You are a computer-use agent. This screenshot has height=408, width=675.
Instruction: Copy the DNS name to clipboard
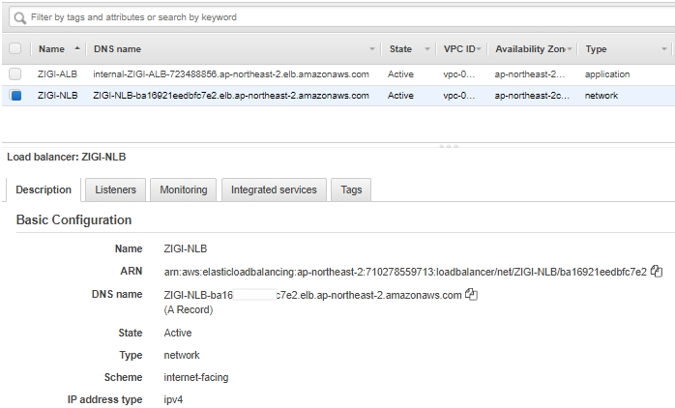pos(471,295)
